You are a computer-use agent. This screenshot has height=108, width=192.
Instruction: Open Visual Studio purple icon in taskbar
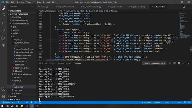click(27, 106)
